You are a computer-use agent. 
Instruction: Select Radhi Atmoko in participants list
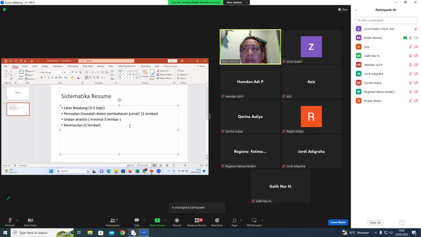[386, 38]
